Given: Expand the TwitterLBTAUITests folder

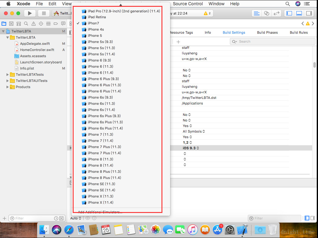Looking at the screenshot, I should [7, 81].
